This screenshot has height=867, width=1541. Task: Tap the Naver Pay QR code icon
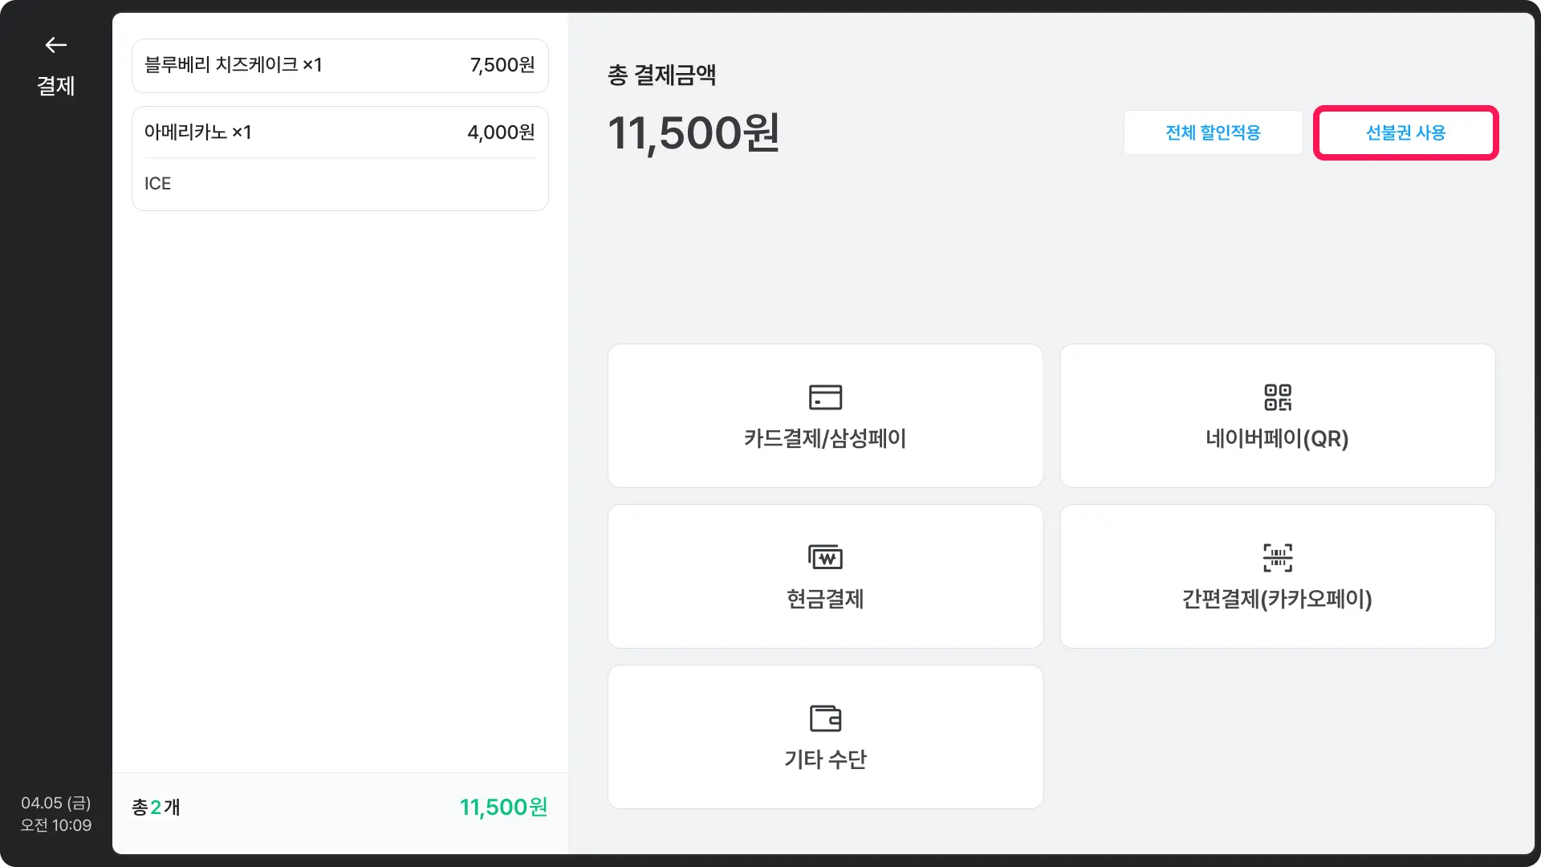click(x=1277, y=397)
